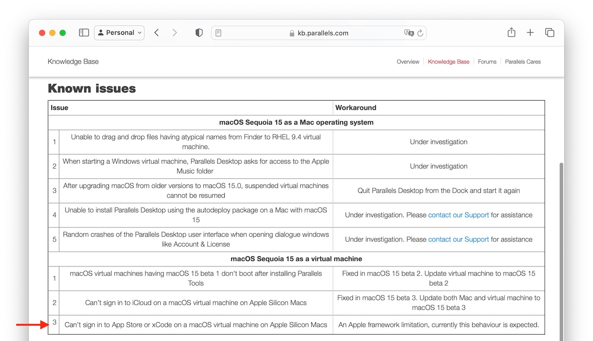Image resolution: width=593 pixels, height=341 pixels.
Task: Close the window with the red button
Action: pyautogui.click(x=42, y=33)
